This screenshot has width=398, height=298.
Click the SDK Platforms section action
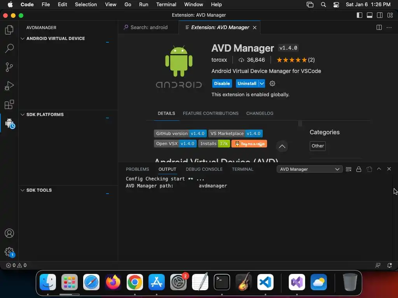pyautogui.click(x=107, y=118)
